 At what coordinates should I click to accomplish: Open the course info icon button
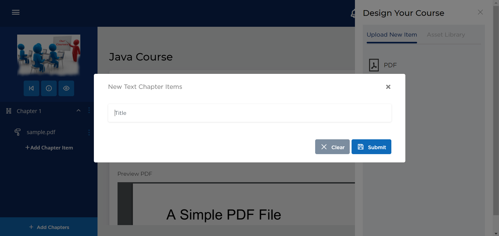49,88
